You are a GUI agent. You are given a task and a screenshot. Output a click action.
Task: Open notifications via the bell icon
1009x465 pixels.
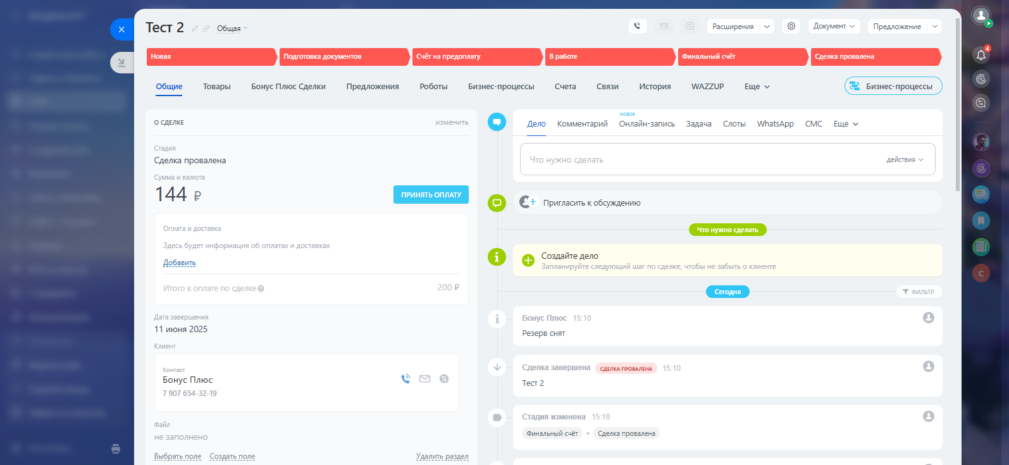[x=981, y=54]
